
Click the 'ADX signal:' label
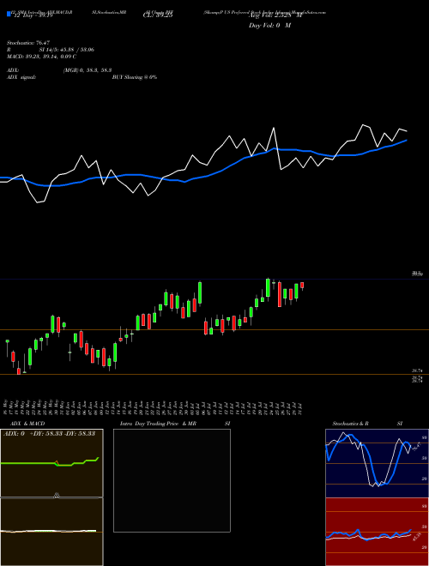(21, 77)
